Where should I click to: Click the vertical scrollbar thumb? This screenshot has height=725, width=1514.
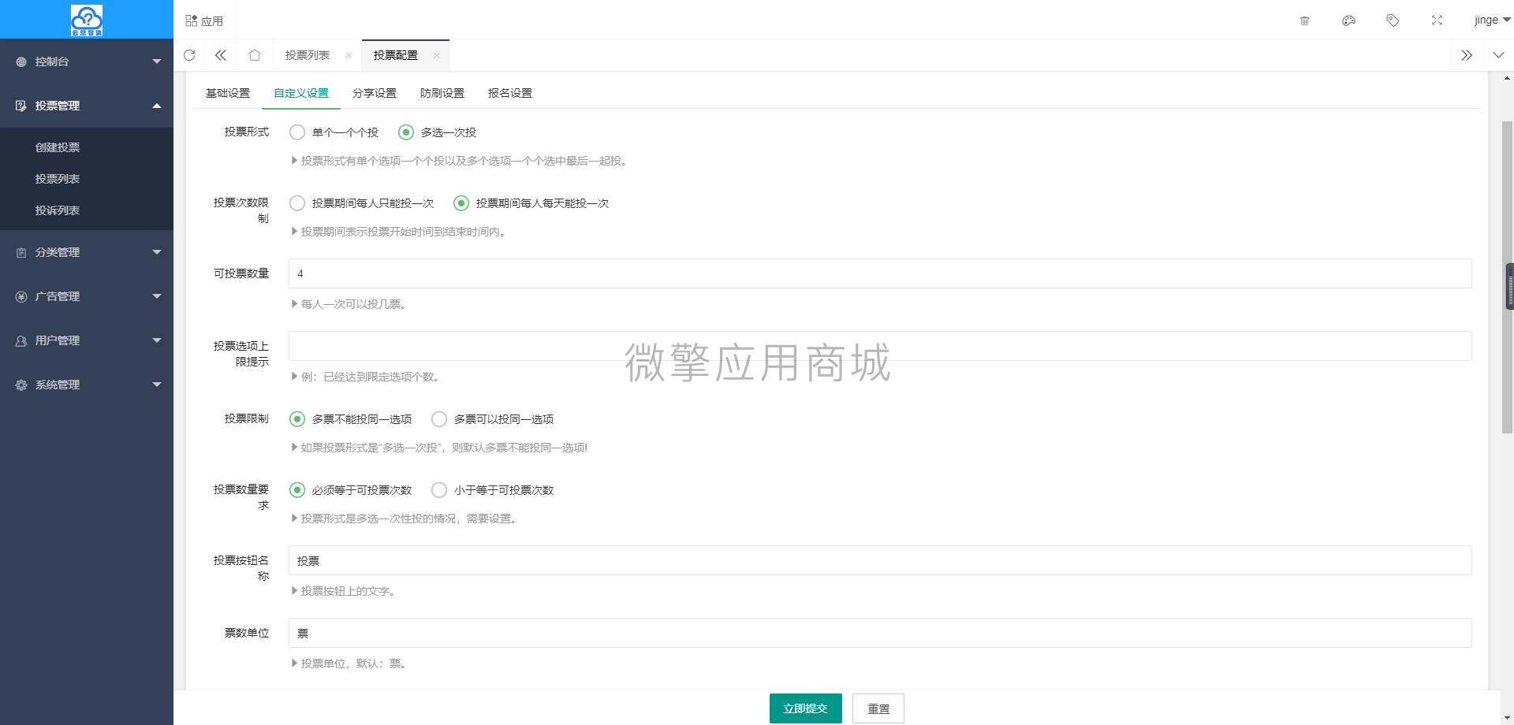coord(1507,277)
